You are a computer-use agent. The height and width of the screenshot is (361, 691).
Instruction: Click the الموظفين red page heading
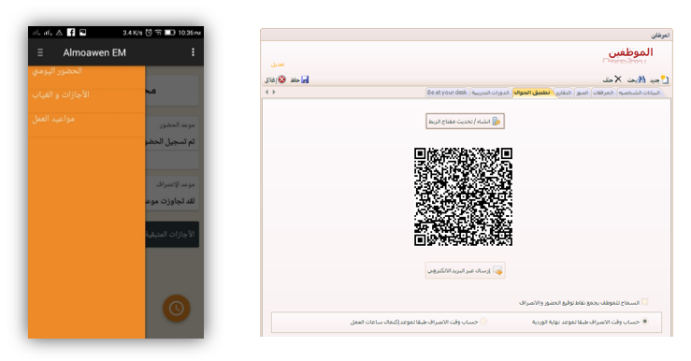(x=630, y=52)
